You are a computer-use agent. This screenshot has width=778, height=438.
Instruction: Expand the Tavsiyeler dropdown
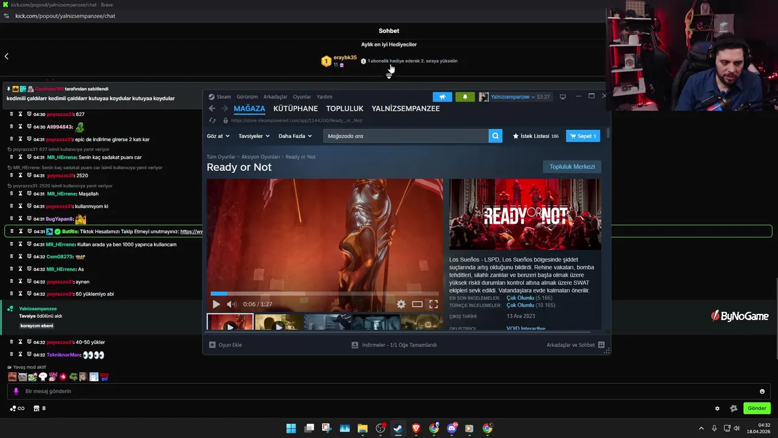click(254, 136)
